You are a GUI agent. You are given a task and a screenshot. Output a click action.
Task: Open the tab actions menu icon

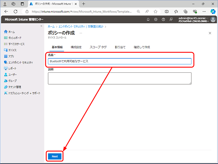(22, 4)
